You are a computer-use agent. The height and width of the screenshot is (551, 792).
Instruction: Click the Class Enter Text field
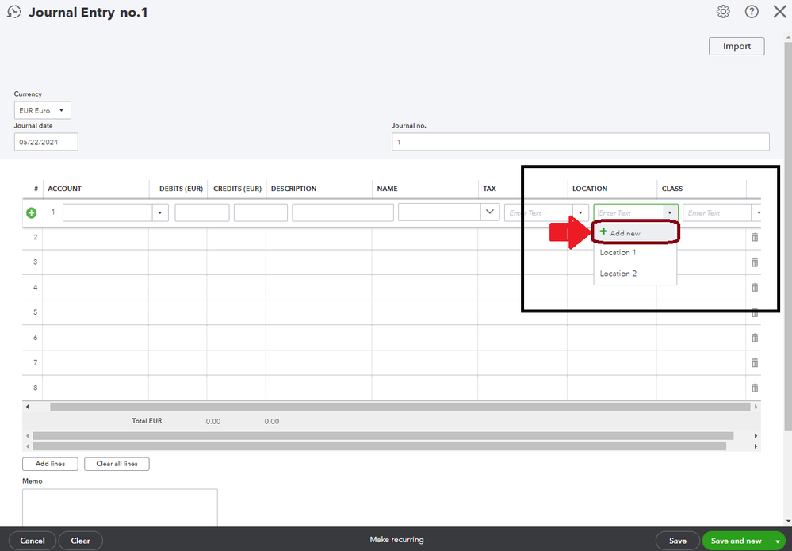[717, 212]
